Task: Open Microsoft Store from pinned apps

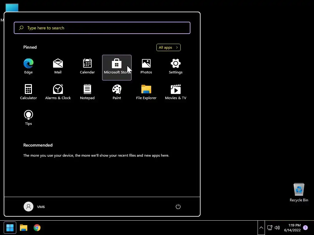Action: [x=117, y=67]
